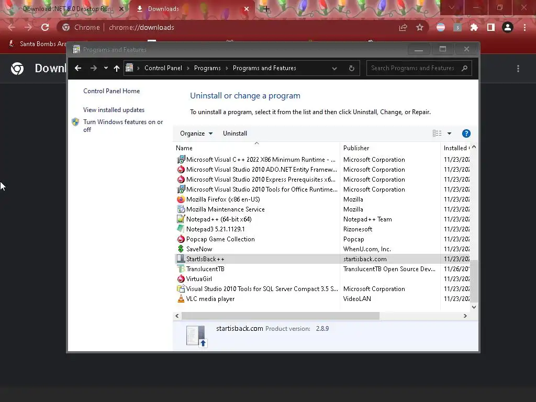
Task: Open a new Chrome tab
Action: (x=266, y=9)
